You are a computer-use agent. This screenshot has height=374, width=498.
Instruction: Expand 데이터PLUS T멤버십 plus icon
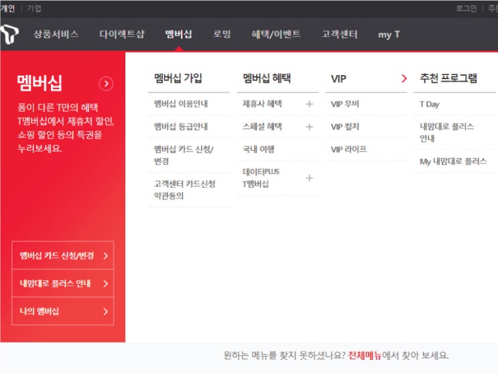click(x=309, y=178)
